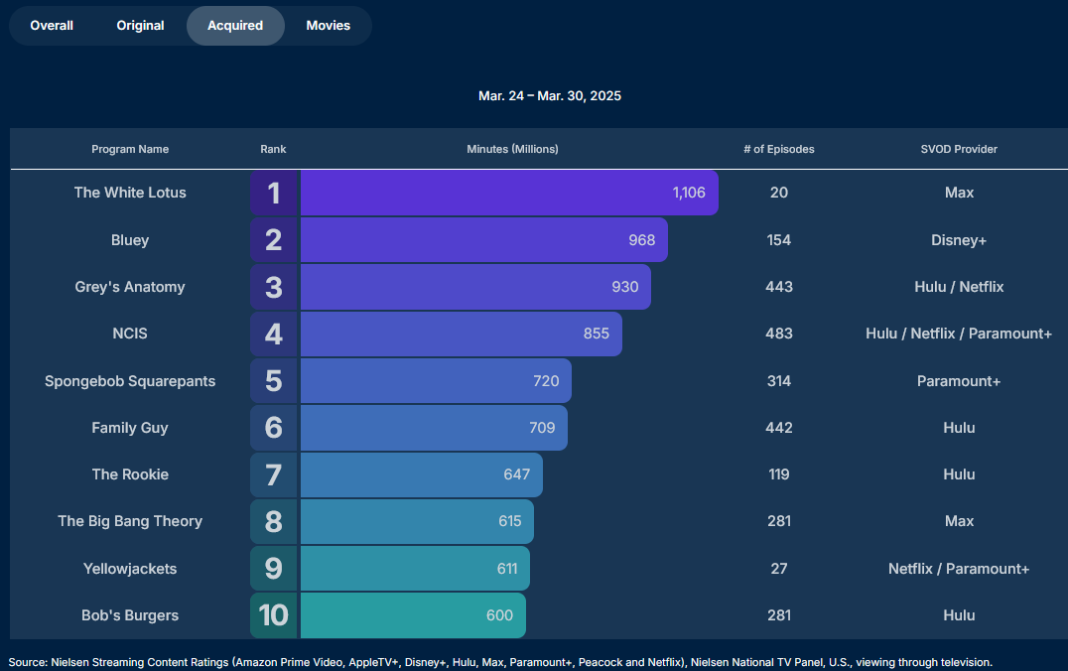Click the Yellowjackets program name
Screen dimensions: 1068x671
pos(130,568)
